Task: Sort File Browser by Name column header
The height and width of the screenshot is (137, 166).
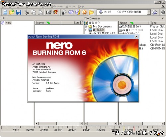Action: 134,23
